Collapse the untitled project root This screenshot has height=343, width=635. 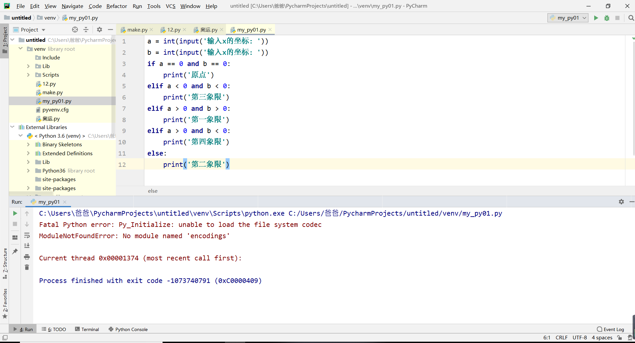(x=13, y=40)
